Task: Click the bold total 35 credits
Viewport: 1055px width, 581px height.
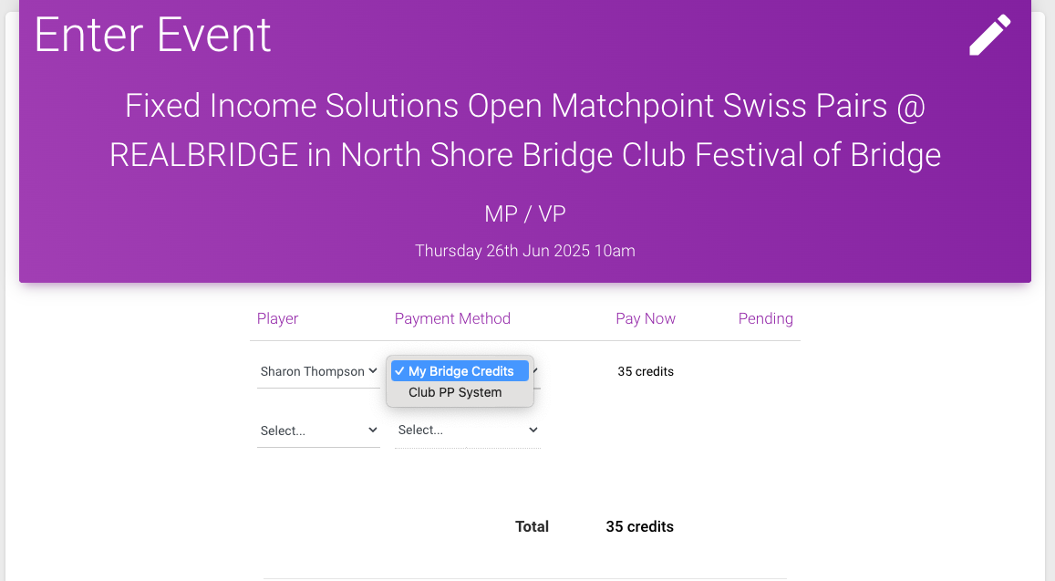Action: (639, 526)
